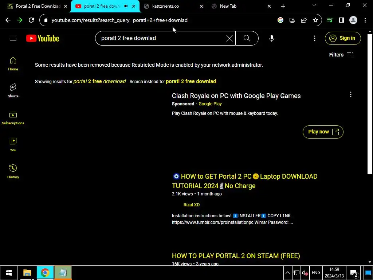Open the notepad app in taskbar
This screenshot has width=373, height=280.
(63, 273)
